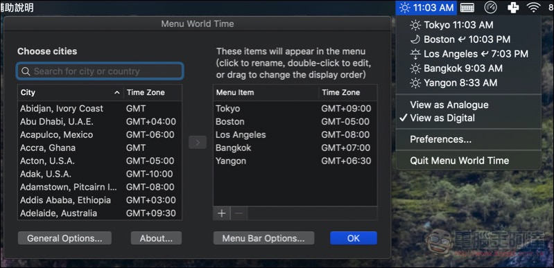Click the arrow button to add city

[x=198, y=142]
